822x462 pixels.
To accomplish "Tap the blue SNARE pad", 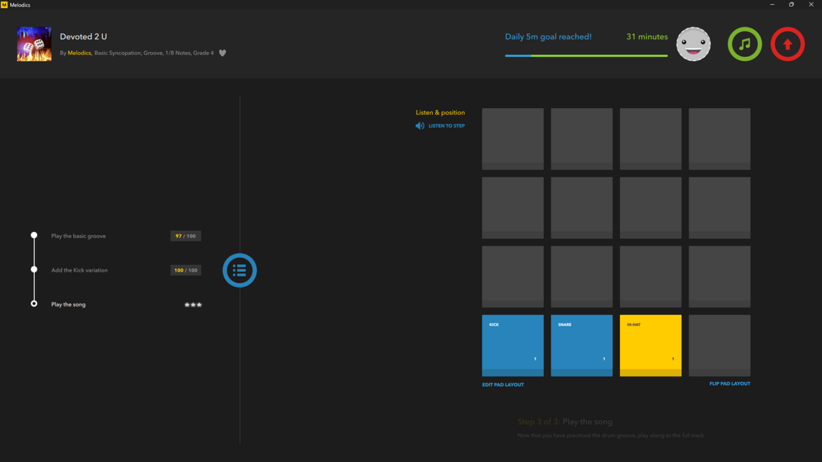I will (x=582, y=346).
